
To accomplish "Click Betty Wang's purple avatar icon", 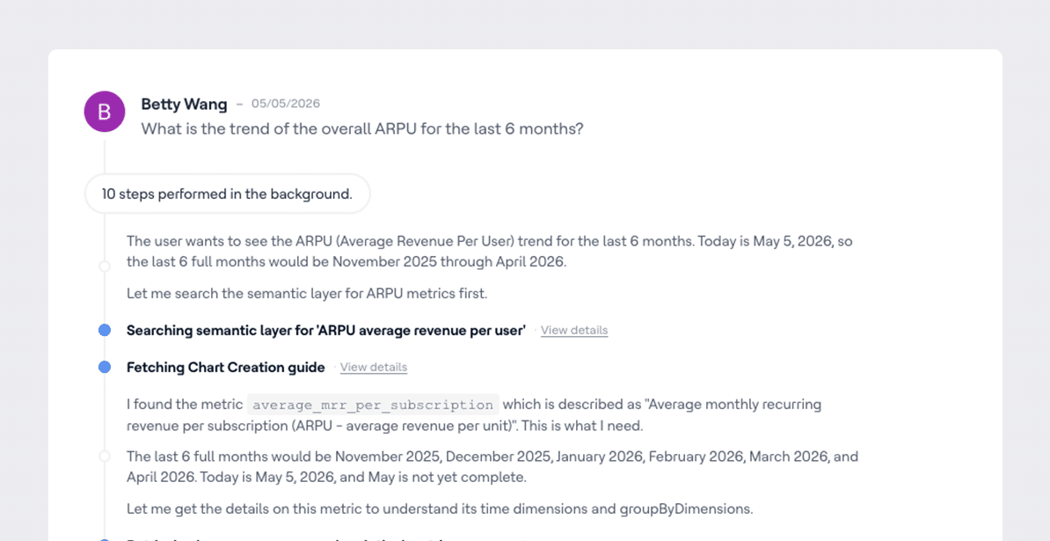I will pos(105,111).
